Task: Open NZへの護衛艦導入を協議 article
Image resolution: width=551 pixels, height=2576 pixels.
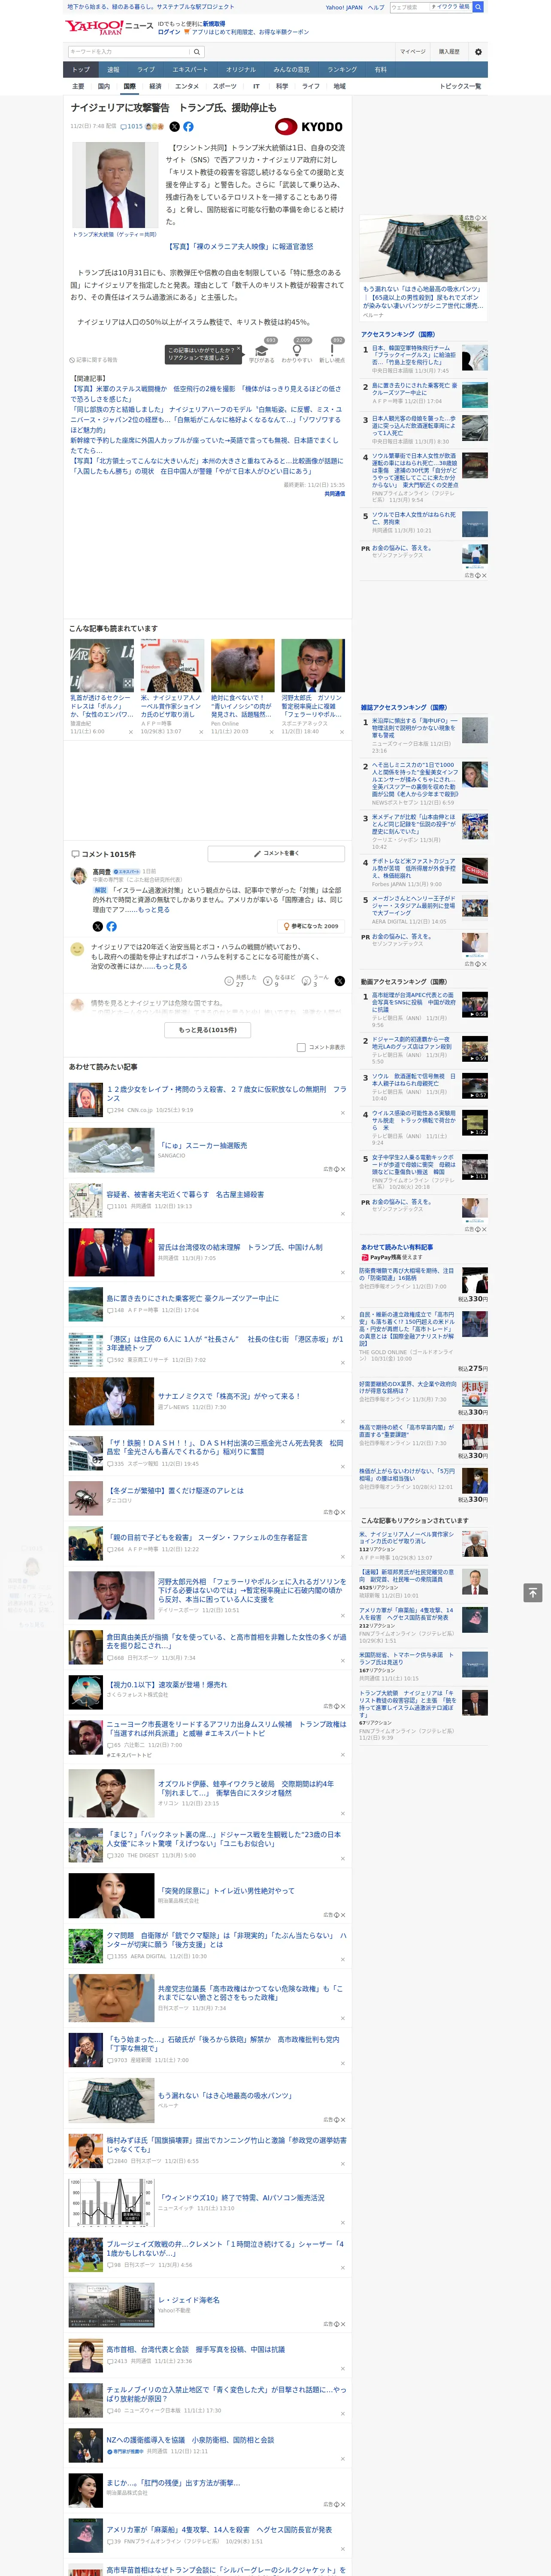Action: pyautogui.click(x=190, y=2440)
